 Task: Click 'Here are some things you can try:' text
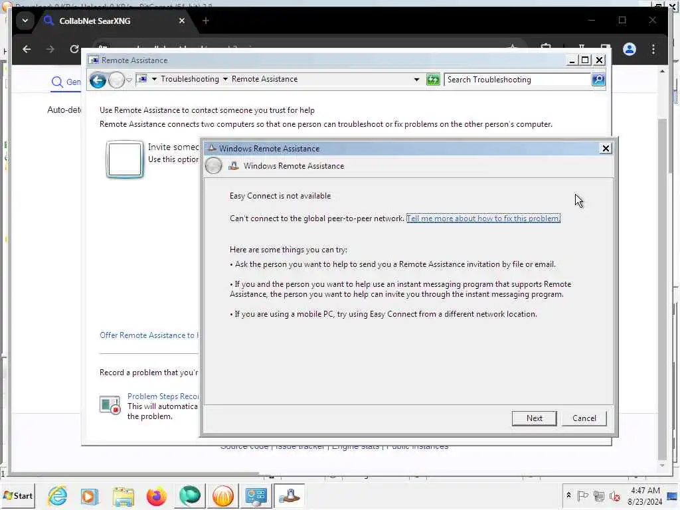[288, 250]
